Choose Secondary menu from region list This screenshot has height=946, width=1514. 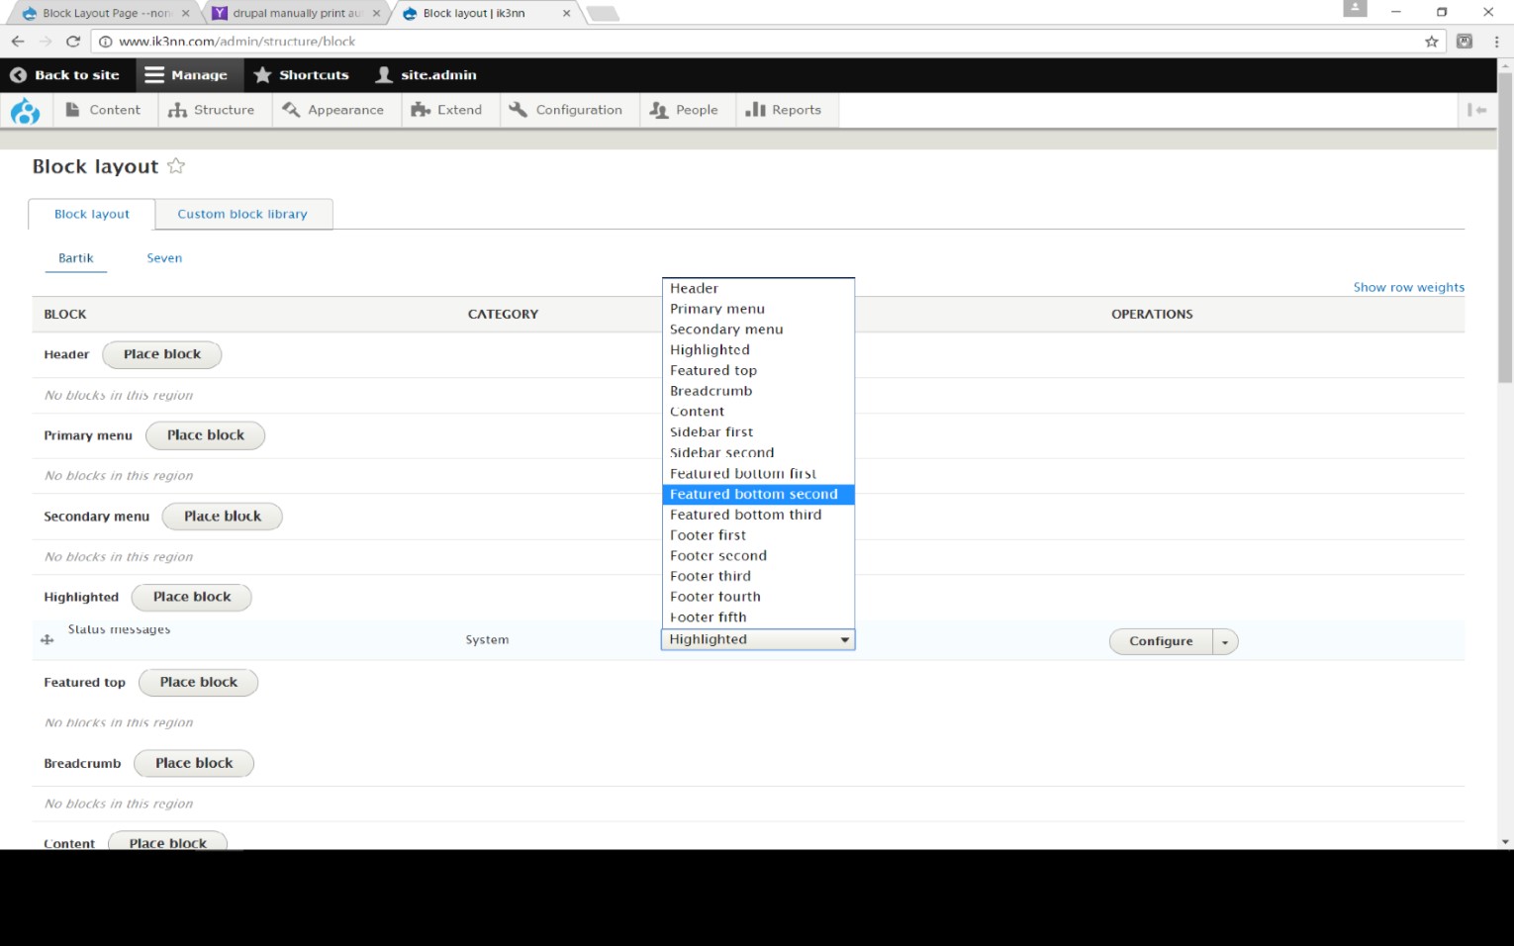tap(758, 330)
